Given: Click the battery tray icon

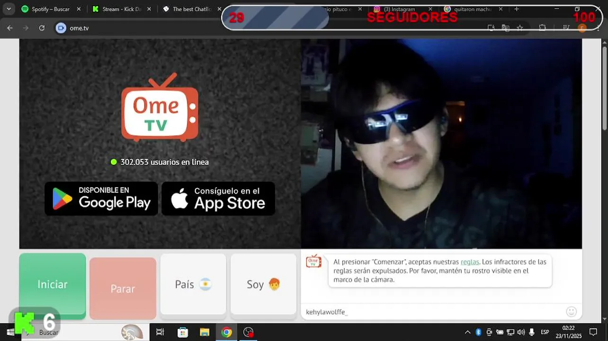Looking at the screenshot, I should click(x=500, y=332).
